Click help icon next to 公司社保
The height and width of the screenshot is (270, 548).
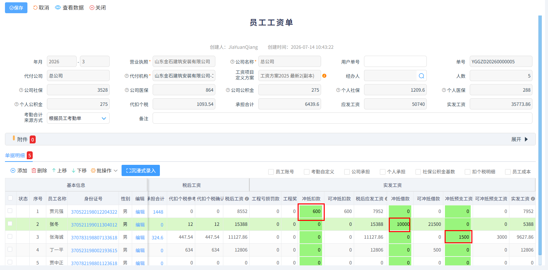point(21,90)
